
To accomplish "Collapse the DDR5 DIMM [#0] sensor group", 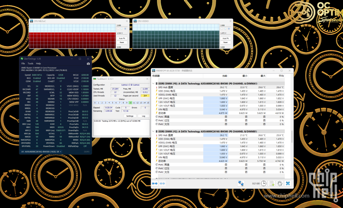I will click(153, 84).
